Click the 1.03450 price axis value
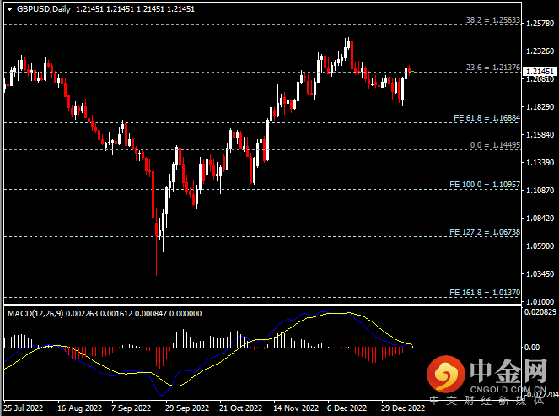 [x=537, y=274]
